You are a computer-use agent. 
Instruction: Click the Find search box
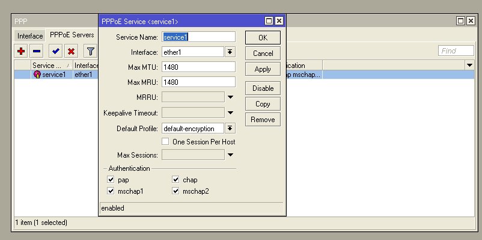click(456, 51)
